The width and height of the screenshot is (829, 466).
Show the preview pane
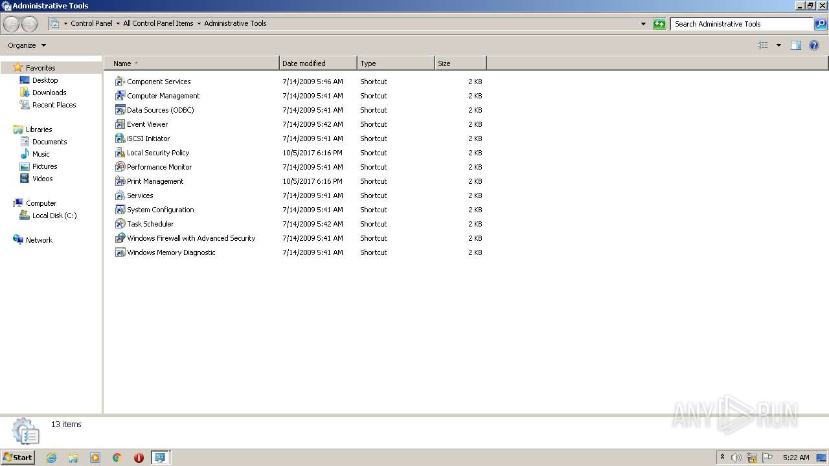(796, 45)
